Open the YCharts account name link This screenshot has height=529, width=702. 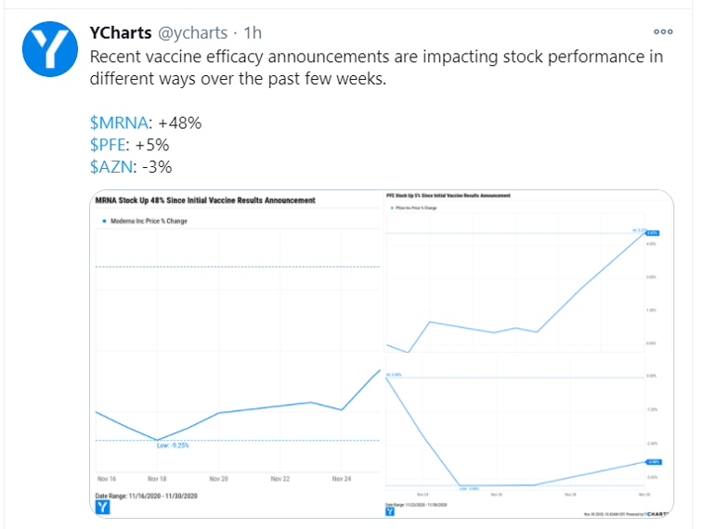[121, 32]
